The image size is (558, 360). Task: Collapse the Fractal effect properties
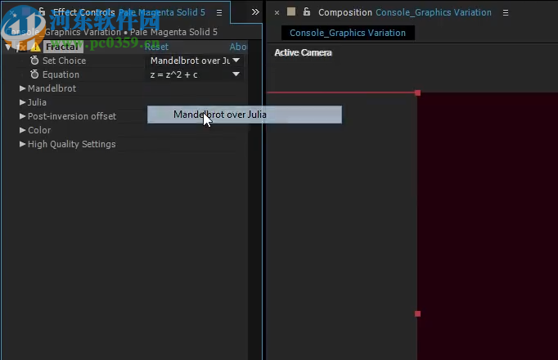pyautogui.click(x=8, y=47)
